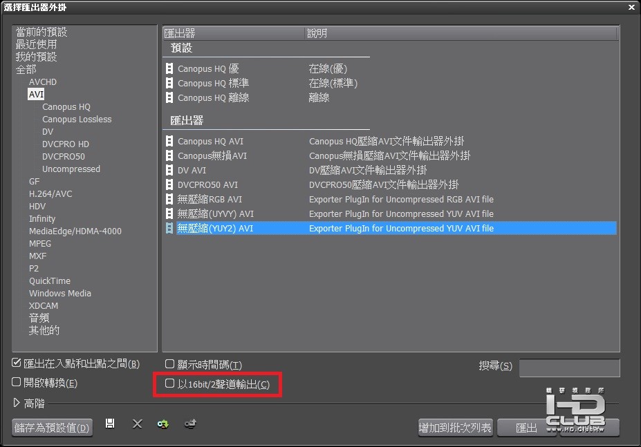Enable 開啟轉換 checkbox
The image size is (641, 447).
click(17, 382)
